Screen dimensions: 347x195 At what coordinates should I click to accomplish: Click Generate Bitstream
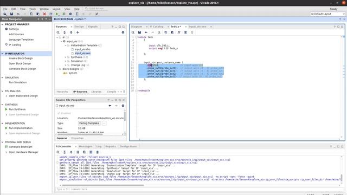tap(21, 147)
